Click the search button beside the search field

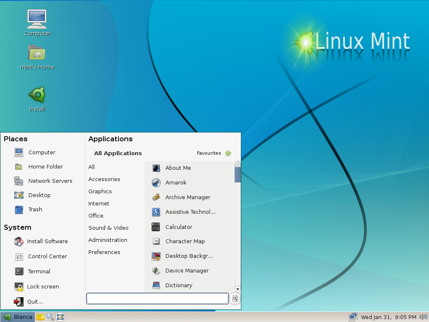235,299
